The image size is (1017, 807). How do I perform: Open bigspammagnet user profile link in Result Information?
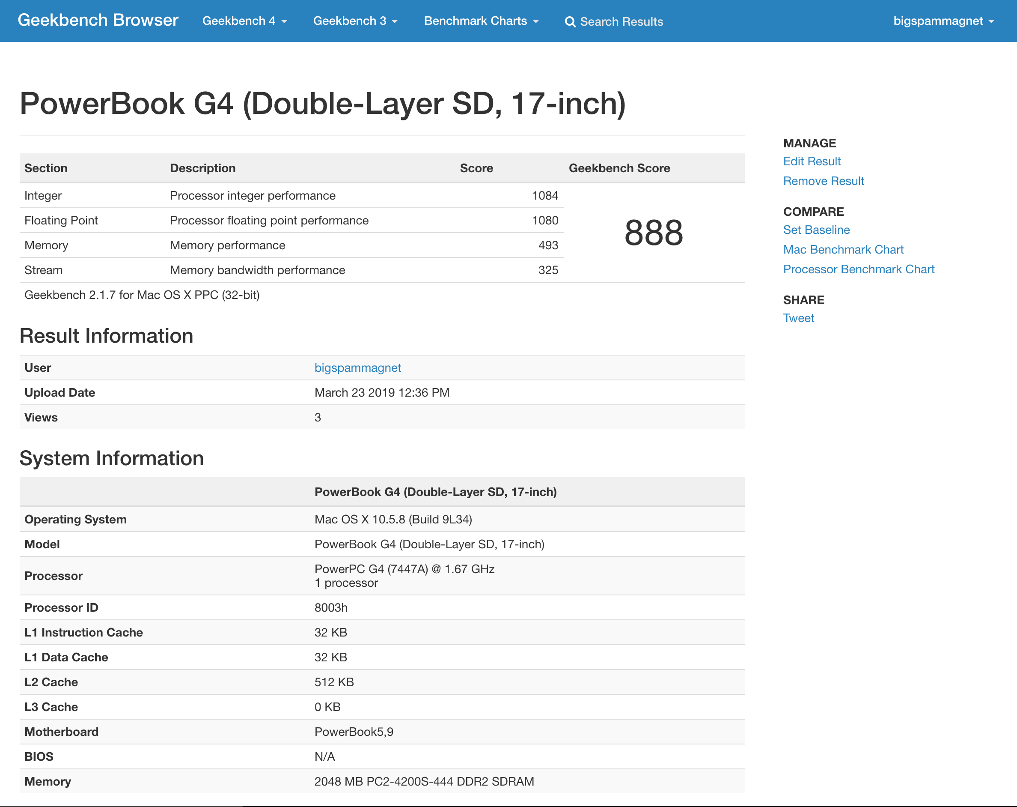pos(357,368)
